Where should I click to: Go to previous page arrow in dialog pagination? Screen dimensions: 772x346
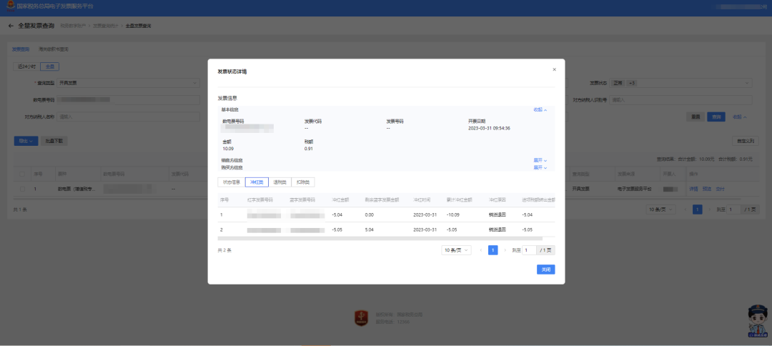tap(481, 250)
